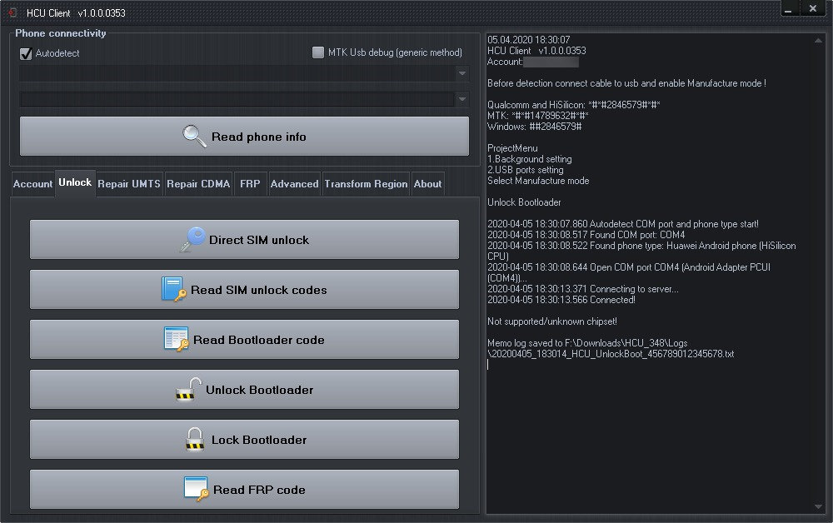The width and height of the screenshot is (833, 523).
Task: Click the Read FRP code button label
Action: [259, 490]
